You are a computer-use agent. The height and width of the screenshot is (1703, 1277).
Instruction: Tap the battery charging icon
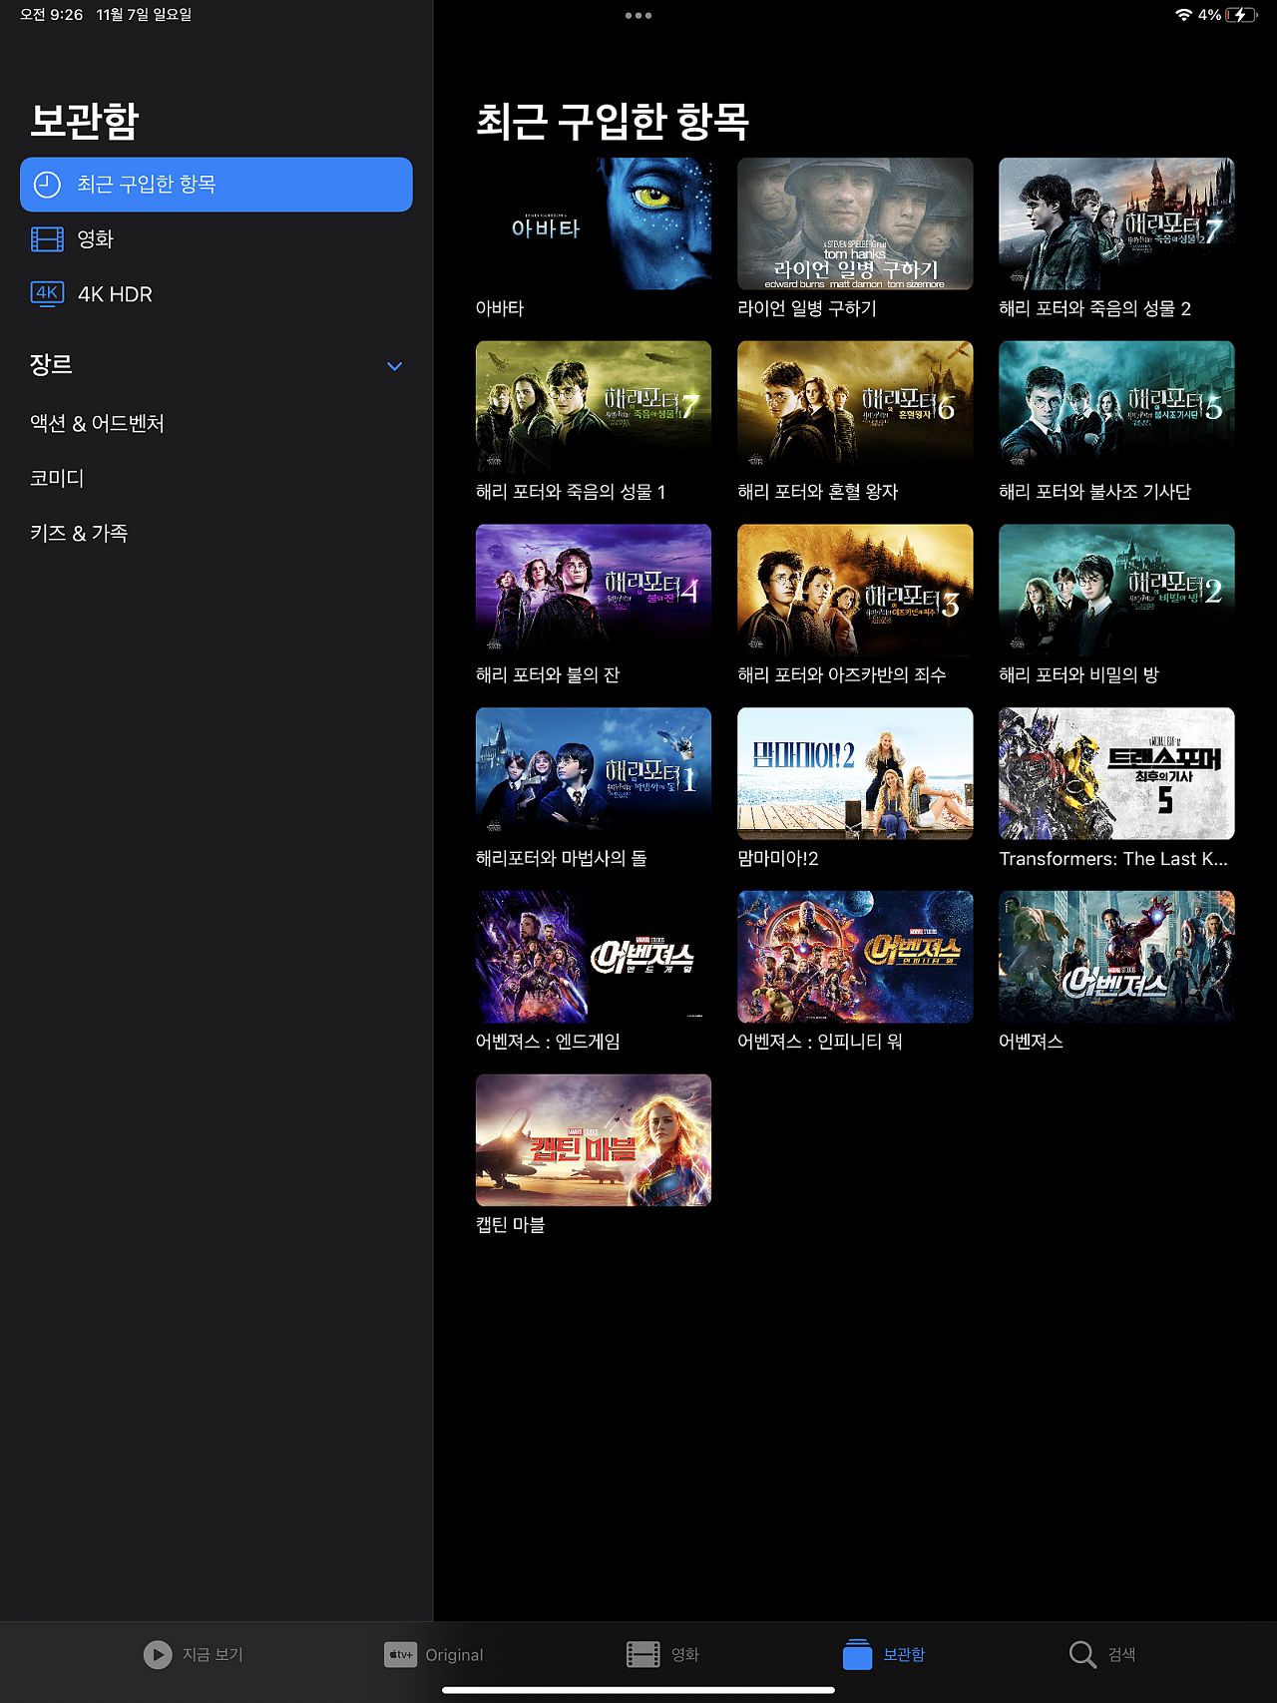1241,15
